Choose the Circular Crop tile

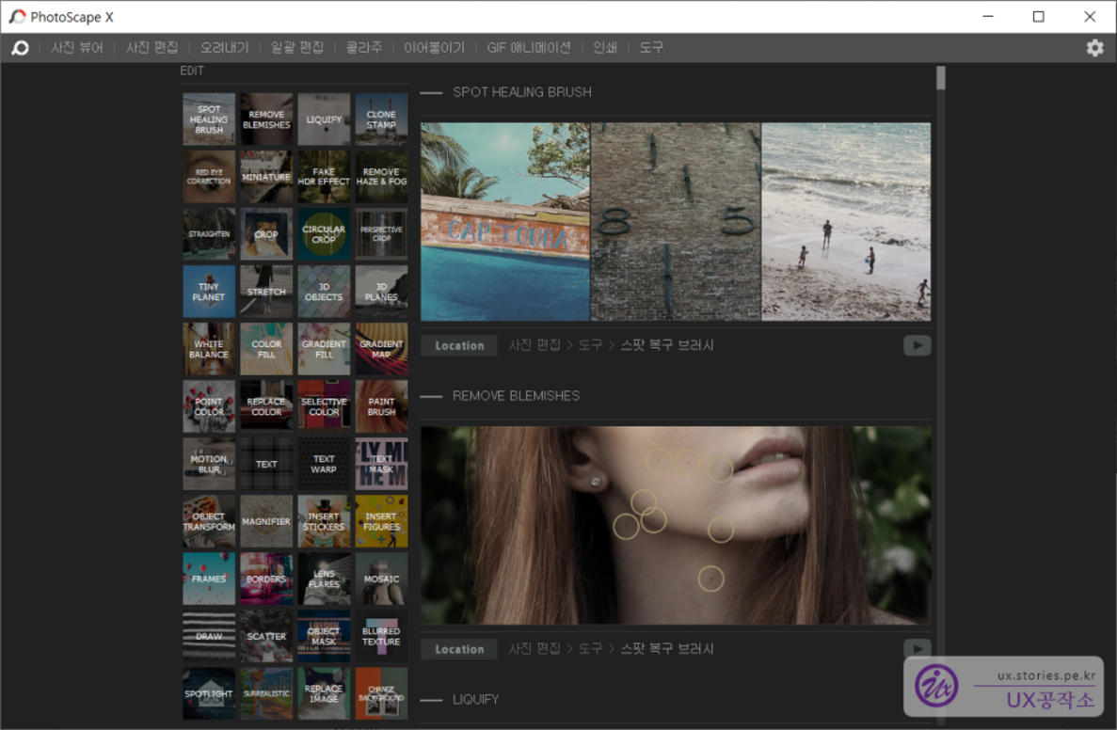pos(324,234)
